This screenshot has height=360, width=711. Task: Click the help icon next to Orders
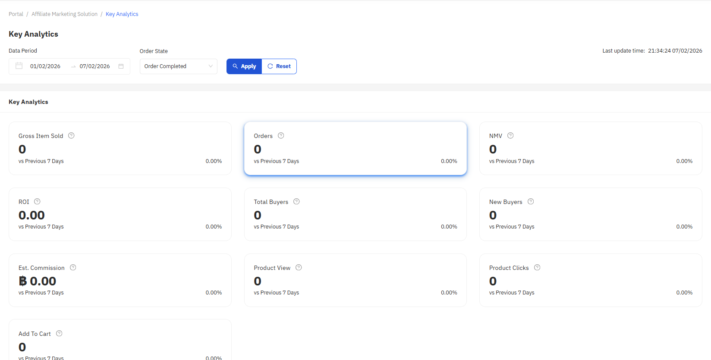tap(281, 135)
